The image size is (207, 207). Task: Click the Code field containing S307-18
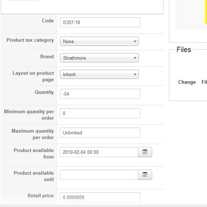100,22
